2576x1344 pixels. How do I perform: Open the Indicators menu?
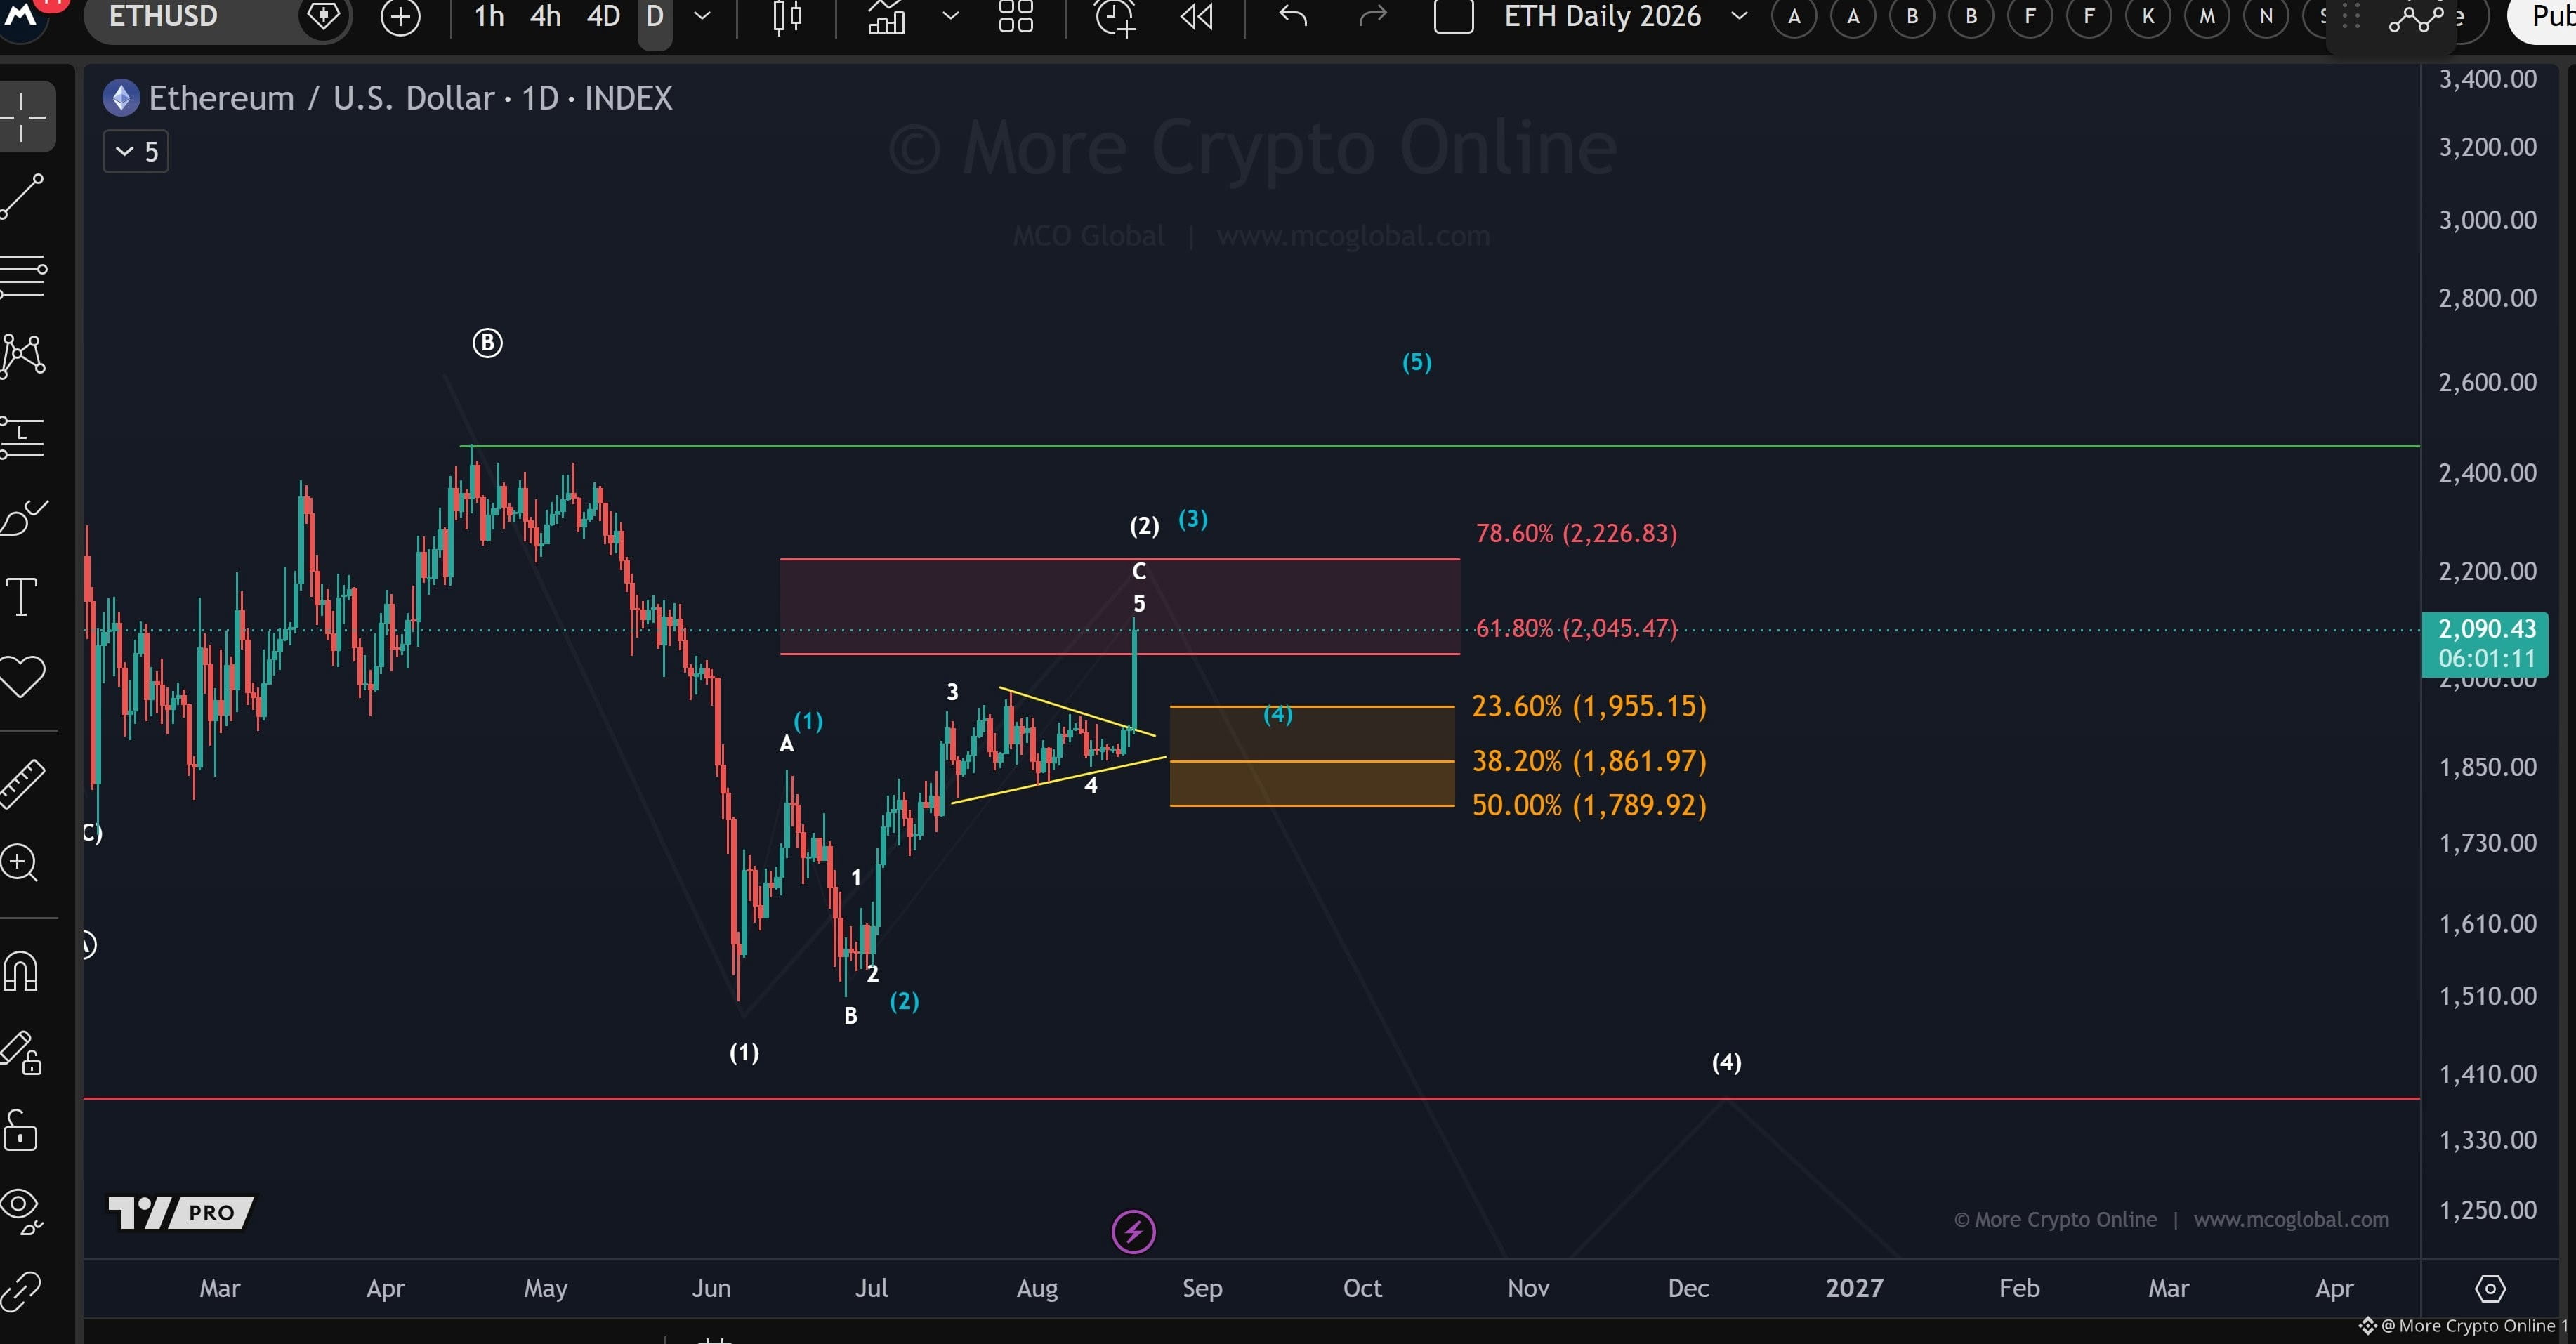tap(886, 17)
